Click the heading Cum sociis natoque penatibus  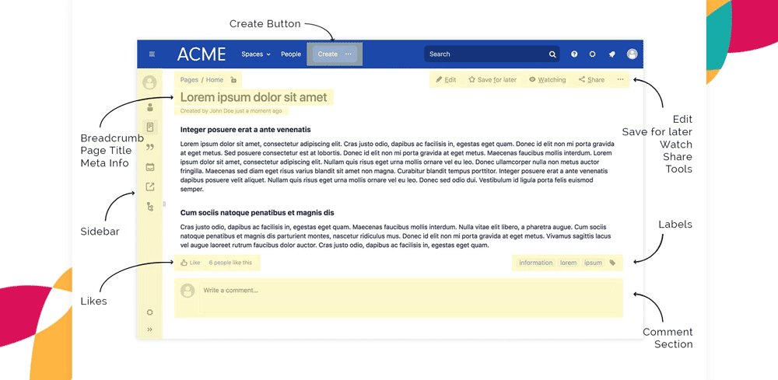click(x=257, y=213)
